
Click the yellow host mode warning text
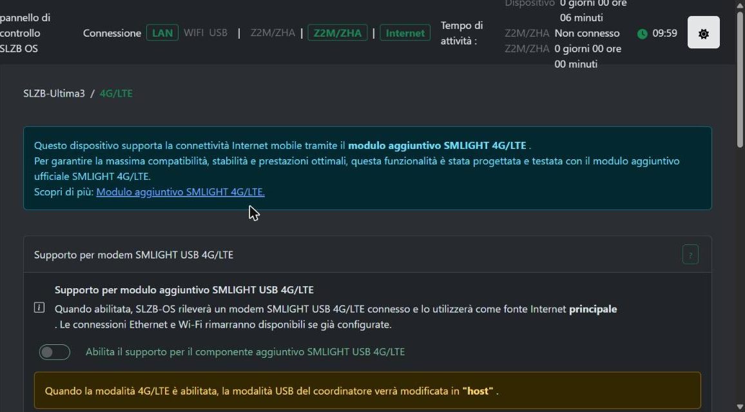point(271,391)
